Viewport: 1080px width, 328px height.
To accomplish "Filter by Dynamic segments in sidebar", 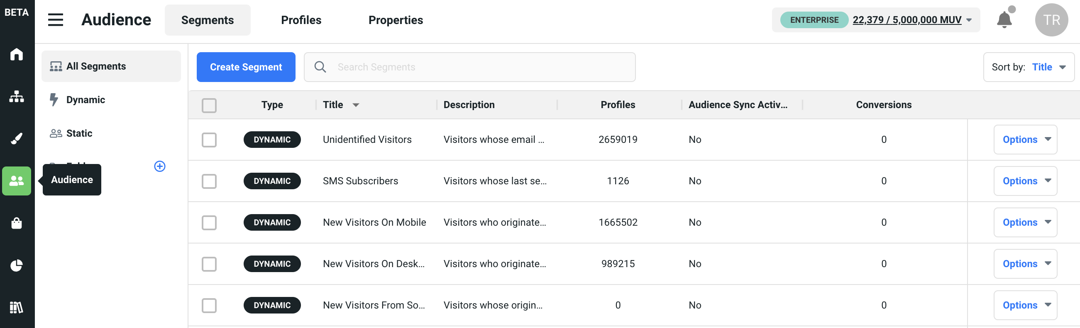I will click(86, 99).
